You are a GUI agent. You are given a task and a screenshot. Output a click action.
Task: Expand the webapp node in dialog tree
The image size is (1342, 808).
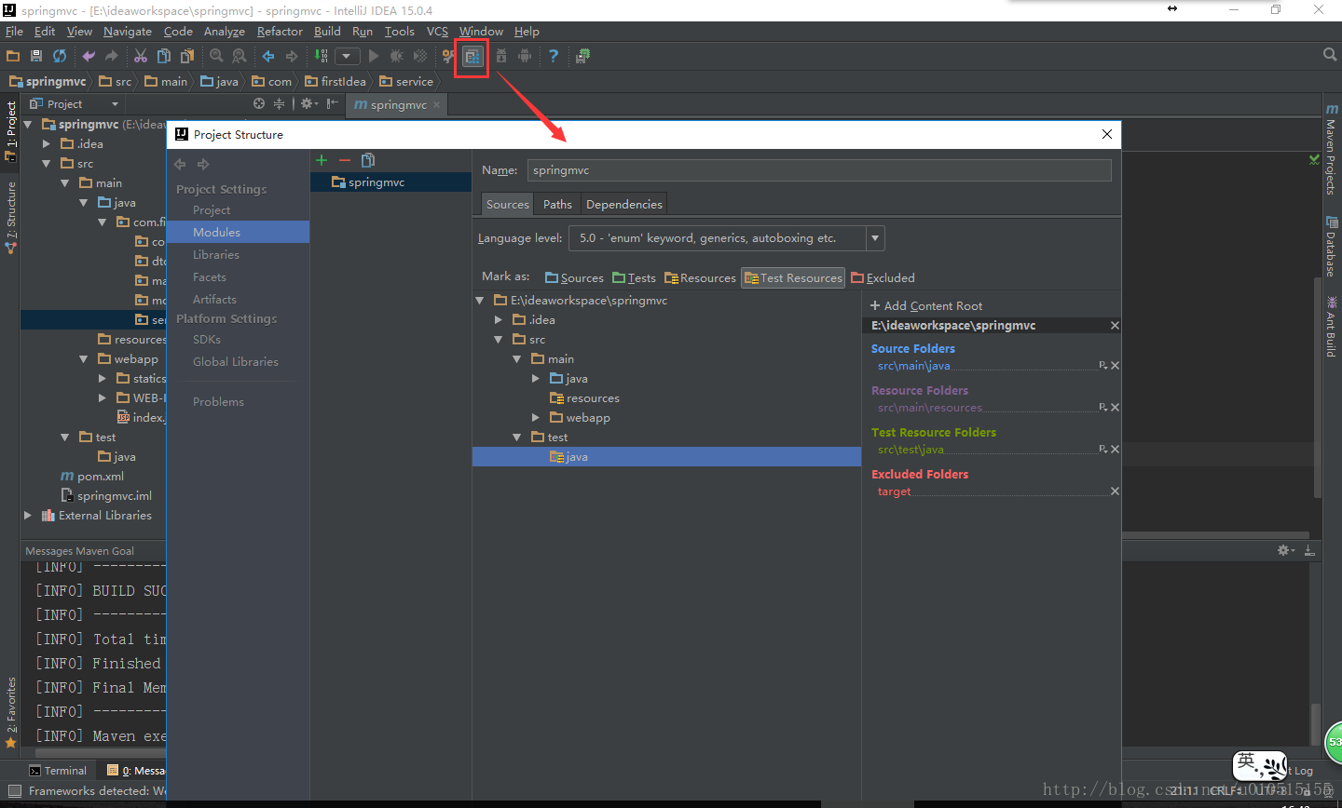pyautogui.click(x=536, y=418)
